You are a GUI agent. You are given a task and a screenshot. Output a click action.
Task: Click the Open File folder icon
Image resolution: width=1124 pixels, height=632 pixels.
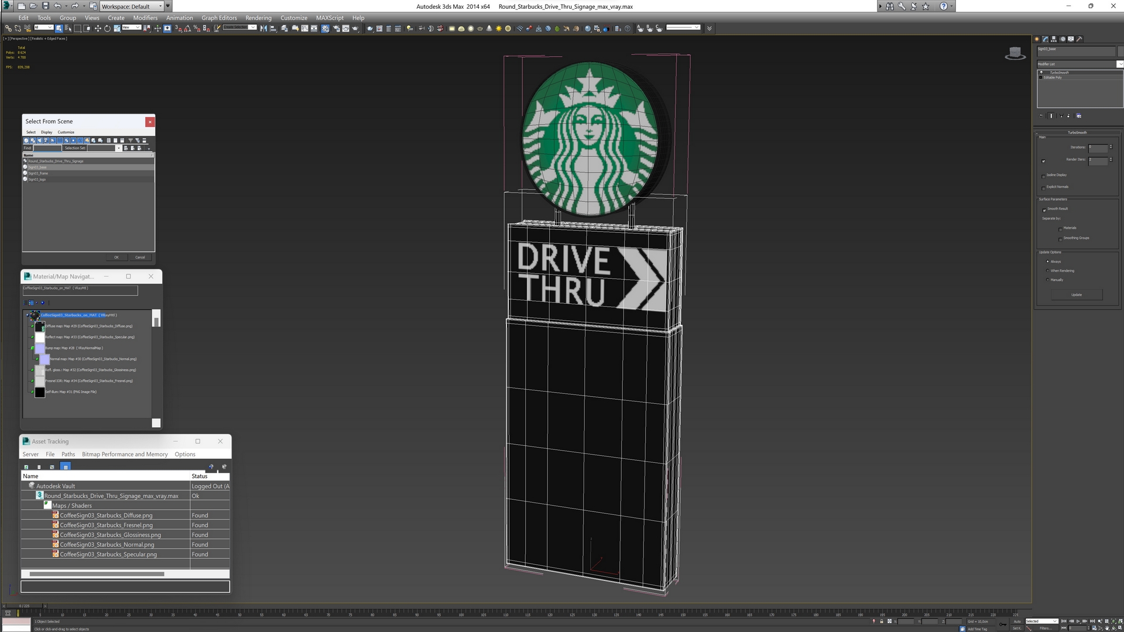33,6
